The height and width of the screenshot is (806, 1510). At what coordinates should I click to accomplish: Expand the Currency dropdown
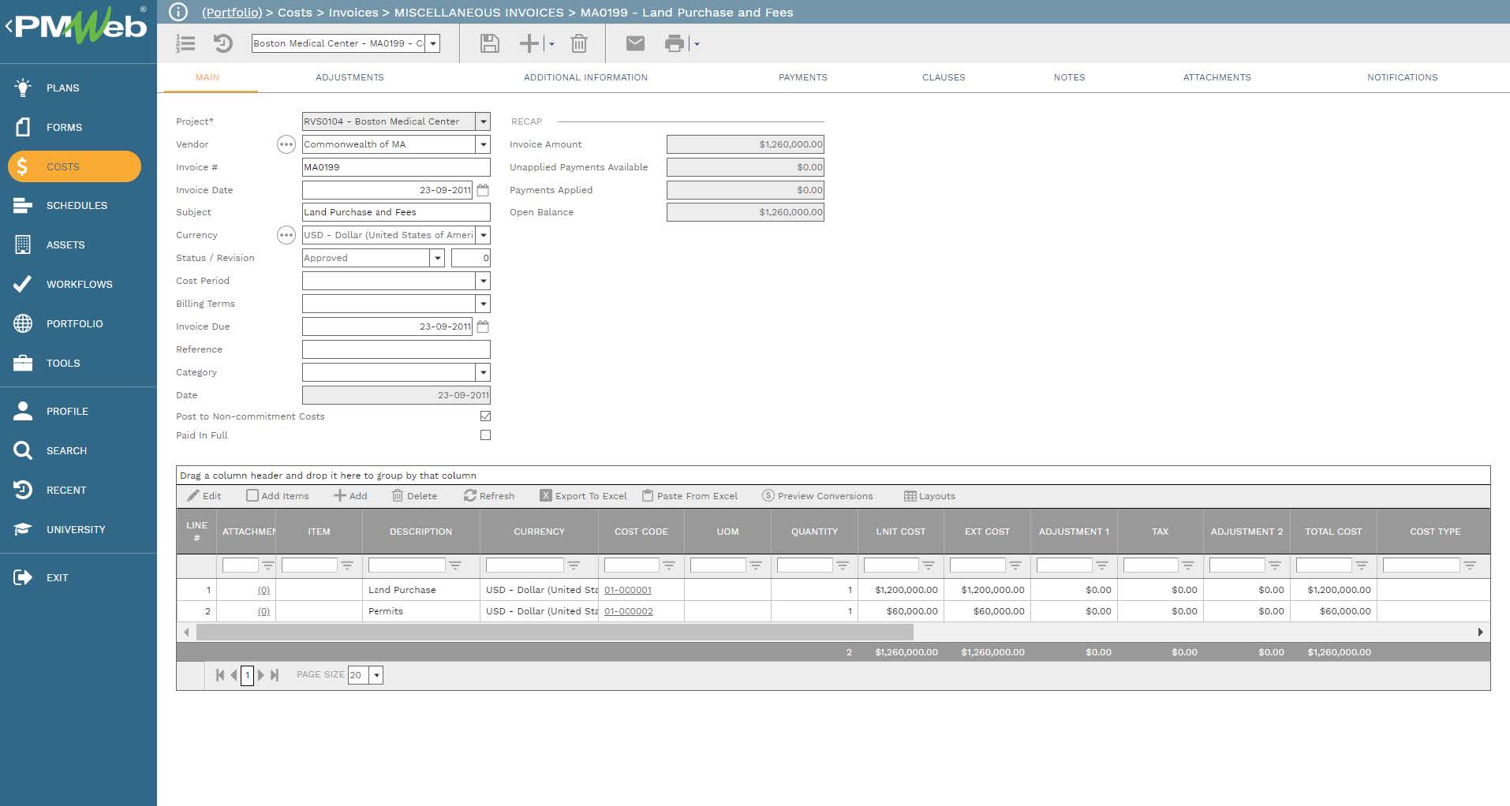[484, 235]
